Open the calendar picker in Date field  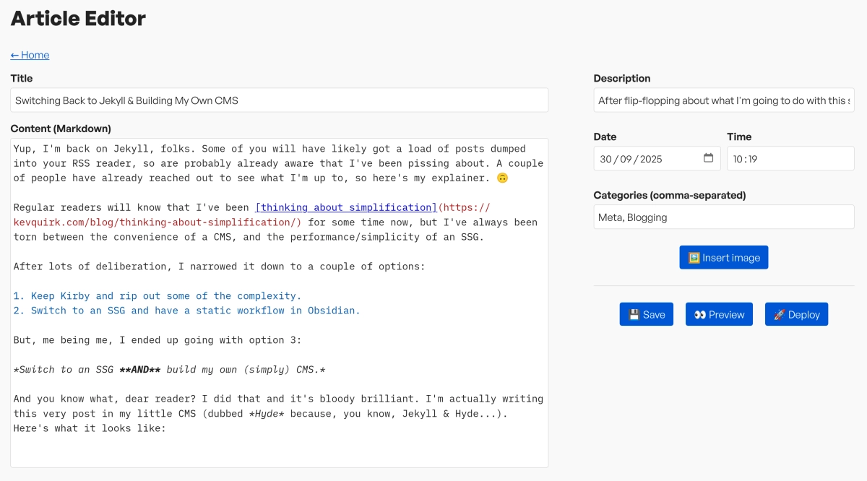[x=708, y=159]
